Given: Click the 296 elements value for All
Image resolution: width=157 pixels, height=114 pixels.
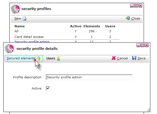Looking at the screenshot, I should [91, 31].
